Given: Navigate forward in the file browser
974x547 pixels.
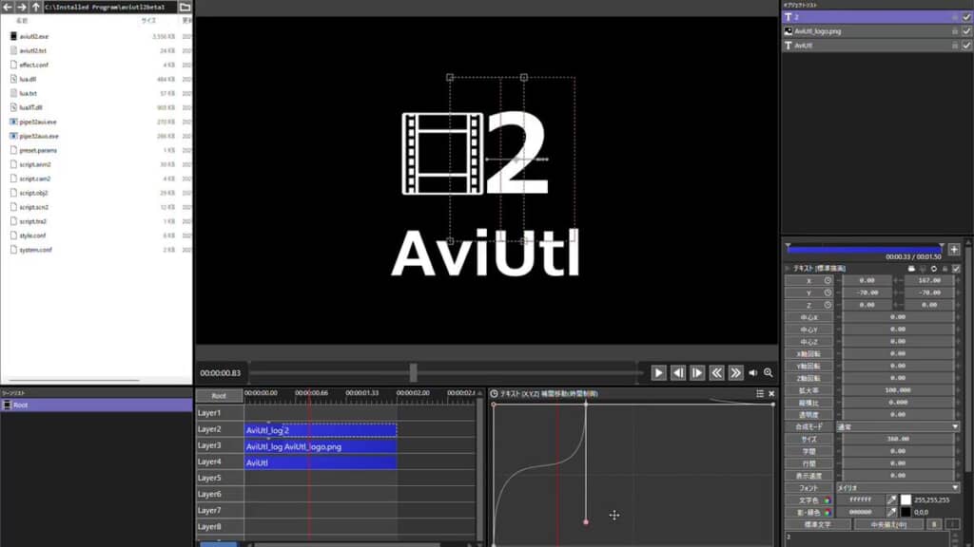Looking at the screenshot, I should click(x=22, y=7).
